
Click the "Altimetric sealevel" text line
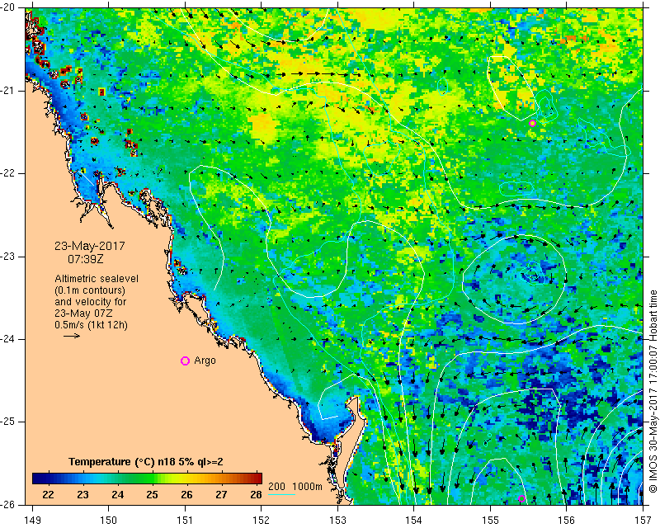(x=97, y=279)
